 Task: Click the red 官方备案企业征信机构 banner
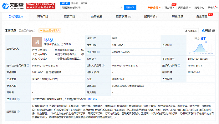pyautogui.click(x=40, y=6)
